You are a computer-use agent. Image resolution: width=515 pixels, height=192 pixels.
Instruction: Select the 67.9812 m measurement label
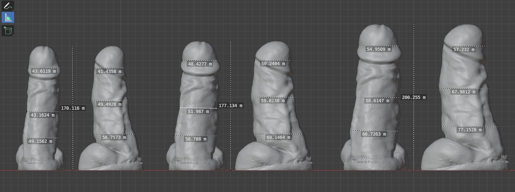tap(463, 92)
